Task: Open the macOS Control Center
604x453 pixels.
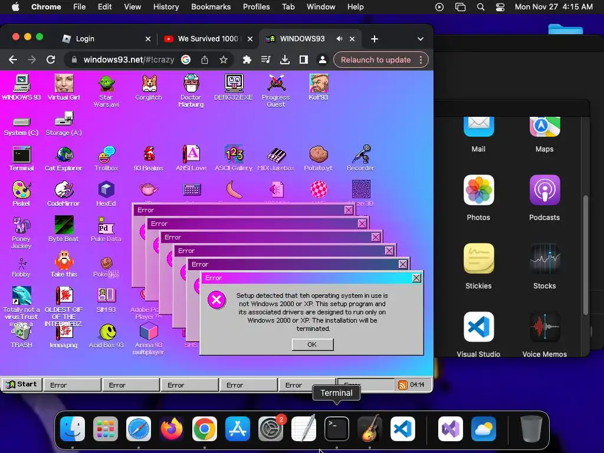Action: pyautogui.click(x=500, y=7)
